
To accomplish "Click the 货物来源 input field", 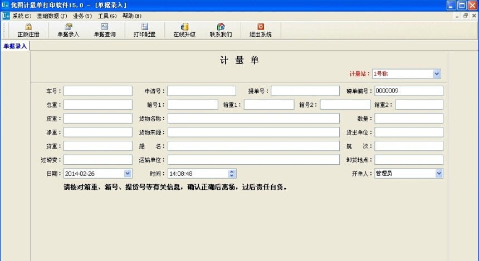I will [253, 132].
